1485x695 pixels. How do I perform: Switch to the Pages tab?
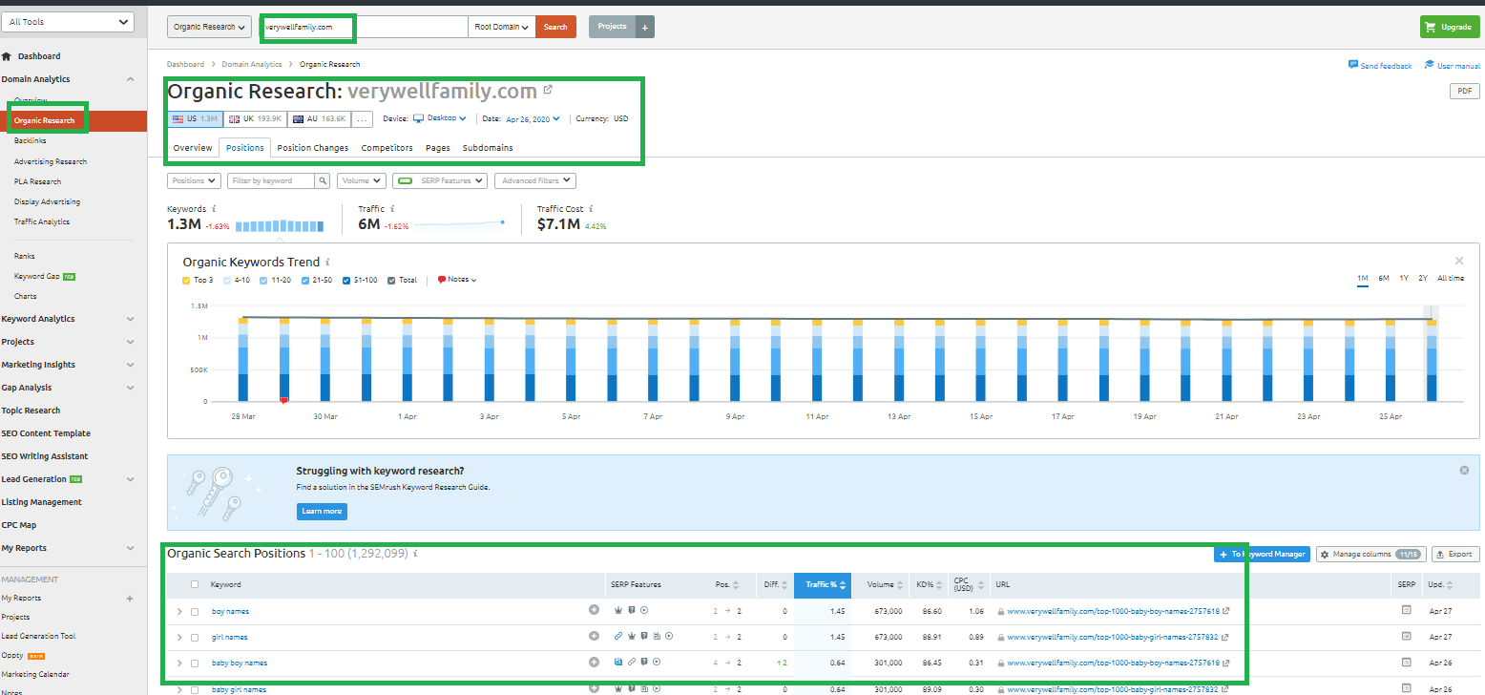438,148
